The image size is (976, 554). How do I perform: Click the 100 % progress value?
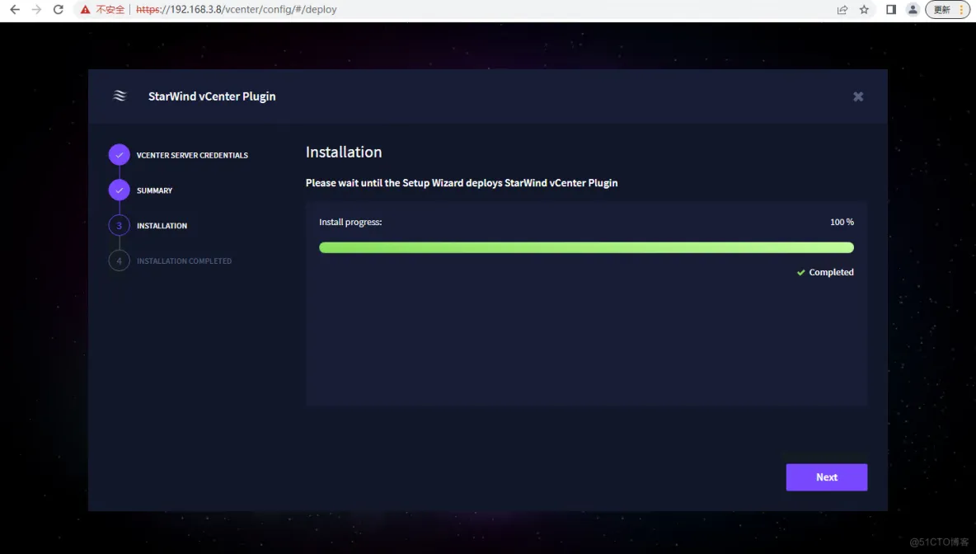pyautogui.click(x=842, y=223)
